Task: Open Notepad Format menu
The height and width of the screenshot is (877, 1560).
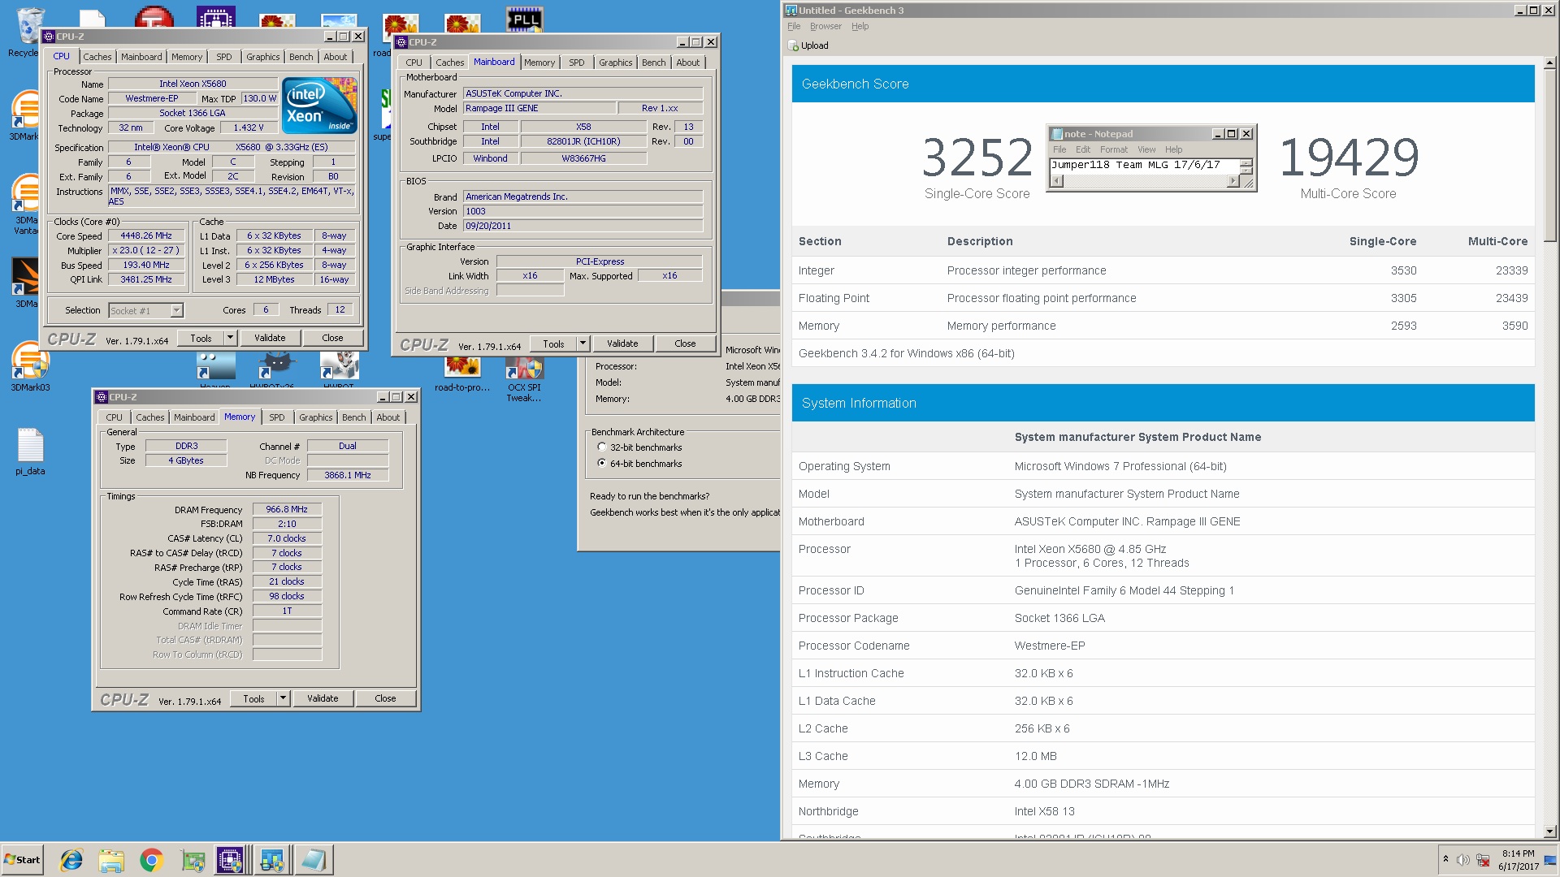Action: coord(1113,149)
